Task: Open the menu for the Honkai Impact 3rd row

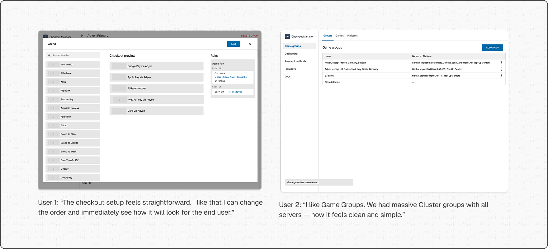Action: (501, 69)
